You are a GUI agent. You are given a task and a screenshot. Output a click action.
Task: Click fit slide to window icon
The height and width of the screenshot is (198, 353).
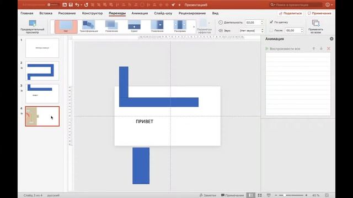point(327,195)
